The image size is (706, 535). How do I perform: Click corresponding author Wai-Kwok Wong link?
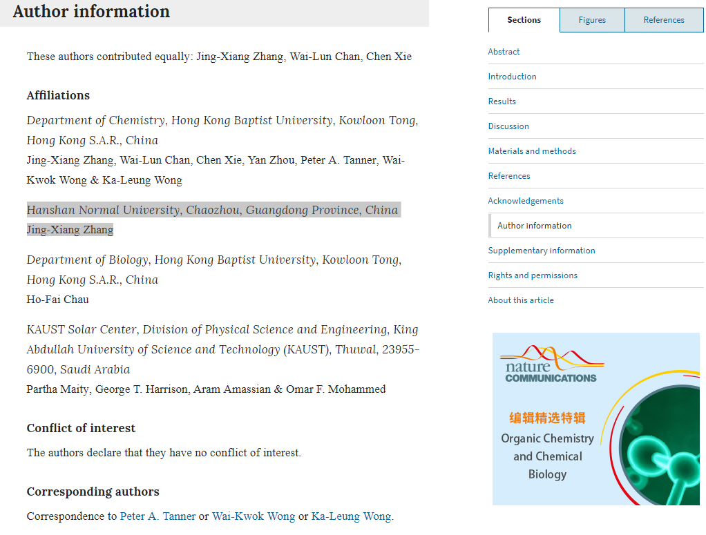254,516
